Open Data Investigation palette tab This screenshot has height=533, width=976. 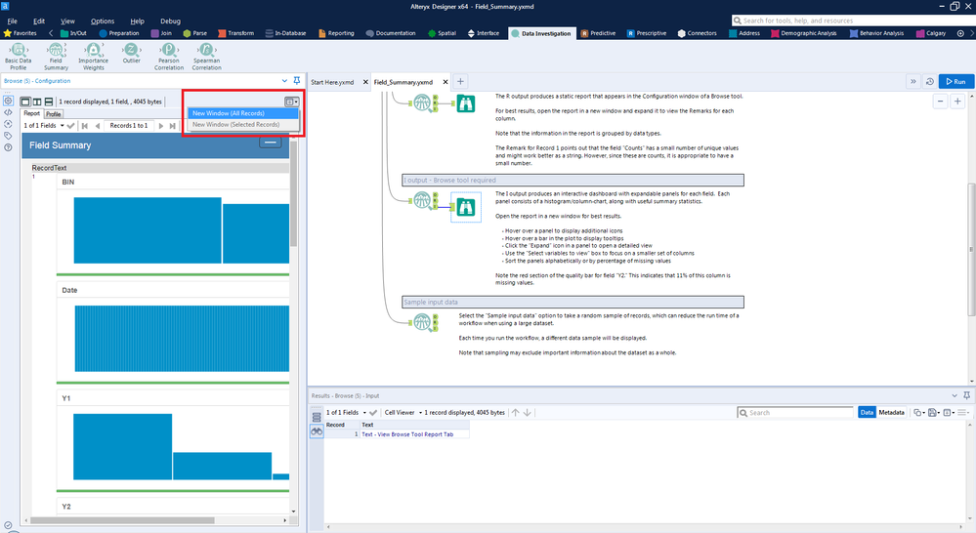tap(541, 33)
